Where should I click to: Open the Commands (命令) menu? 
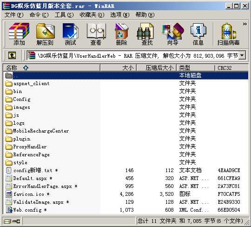[x=39, y=15]
